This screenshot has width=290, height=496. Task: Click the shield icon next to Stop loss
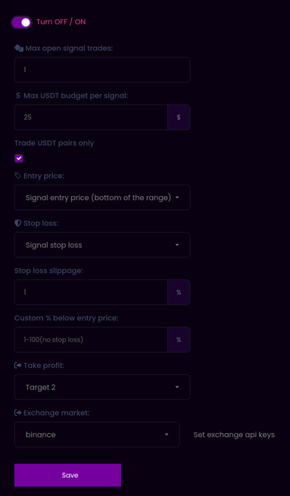pos(18,223)
